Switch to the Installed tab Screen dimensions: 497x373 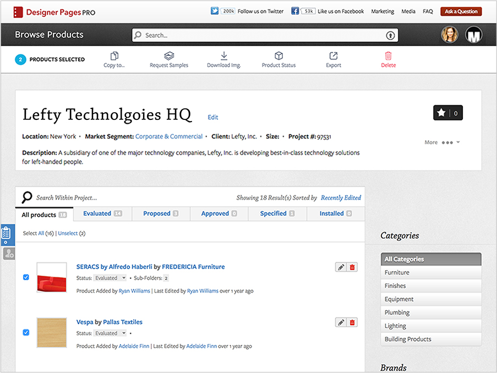[336, 213]
